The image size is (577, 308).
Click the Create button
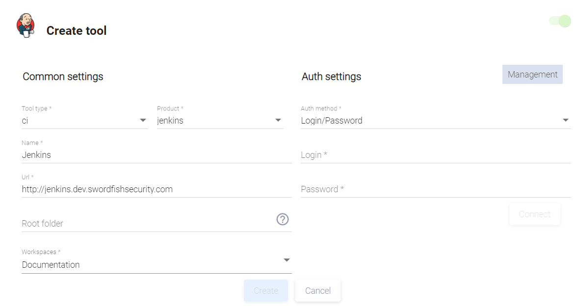tap(266, 291)
